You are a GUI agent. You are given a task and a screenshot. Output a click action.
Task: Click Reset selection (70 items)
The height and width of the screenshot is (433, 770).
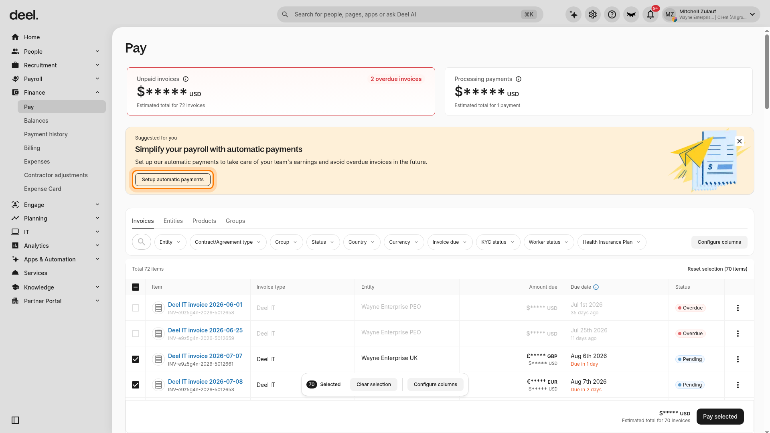point(717,269)
